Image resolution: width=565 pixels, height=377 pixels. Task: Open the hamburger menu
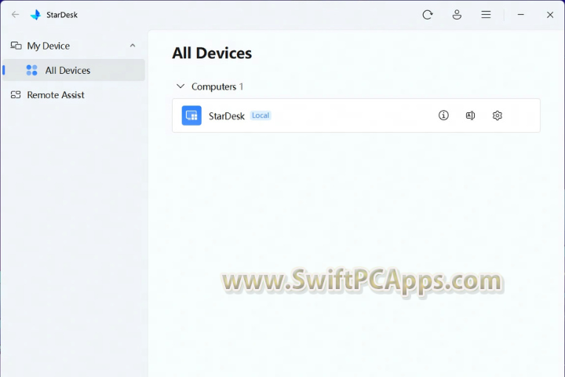[x=486, y=14]
